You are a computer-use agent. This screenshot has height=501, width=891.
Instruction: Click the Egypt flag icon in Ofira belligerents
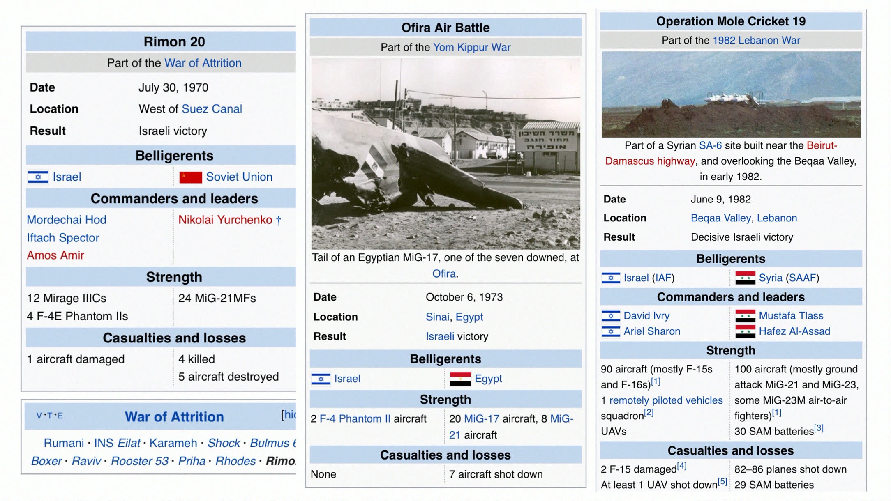(460, 379)
